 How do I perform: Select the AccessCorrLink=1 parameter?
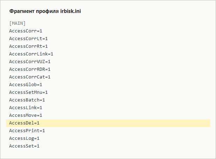(x=31, y=54)
